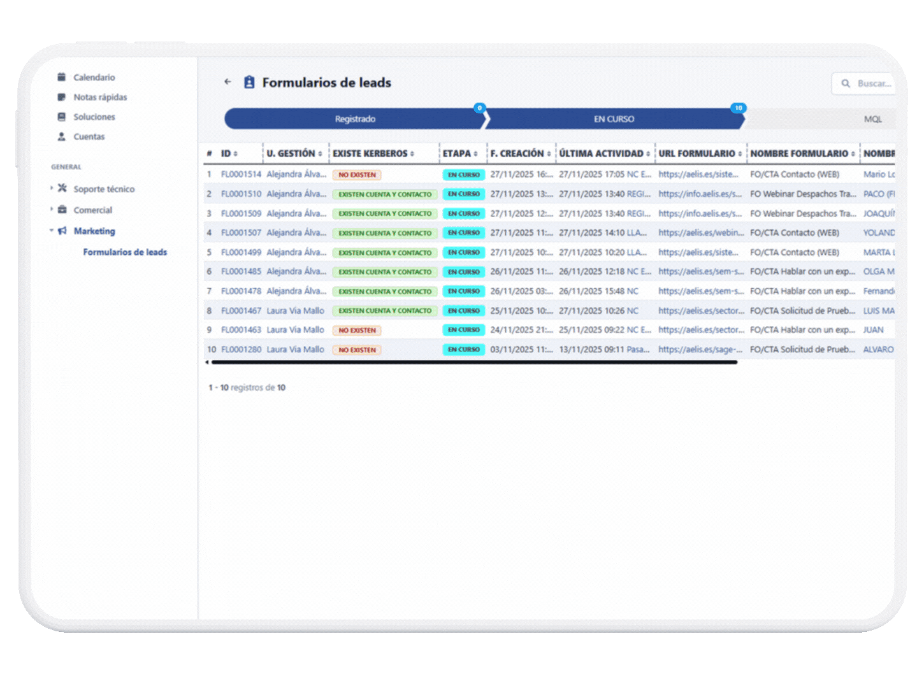Click the search magnifier icon
Viewport: 924px width, 688px height.
click(x=846, y=83)
